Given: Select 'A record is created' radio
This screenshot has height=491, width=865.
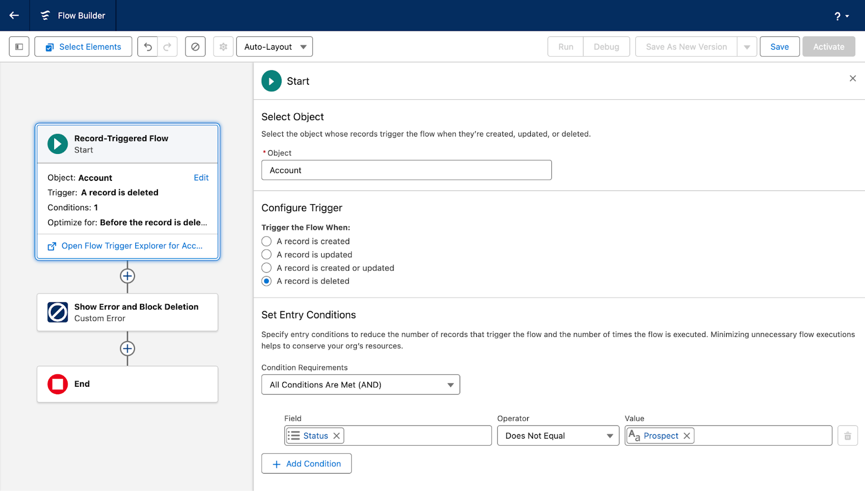Looking at the screenshot, I should pyautogui.click(x=267, y=241).
